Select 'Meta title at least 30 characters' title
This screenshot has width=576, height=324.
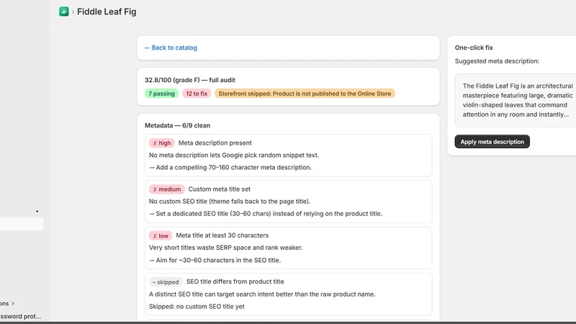[x=222, y=235]
